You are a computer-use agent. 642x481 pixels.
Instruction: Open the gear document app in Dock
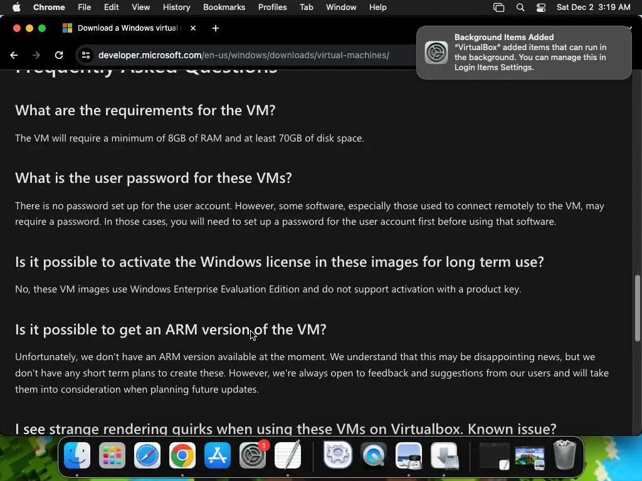pyautogui.click(x=338, y=455)
